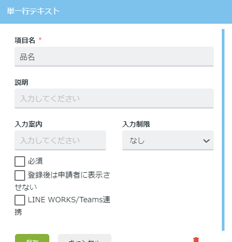Image resolution: width=232 pixels, height=242 pixels.
Task: Click the blue vertical scrollbar on right
Action: point(223,130)
